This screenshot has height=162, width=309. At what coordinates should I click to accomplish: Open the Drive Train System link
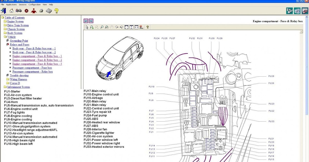tap(18, 25)
